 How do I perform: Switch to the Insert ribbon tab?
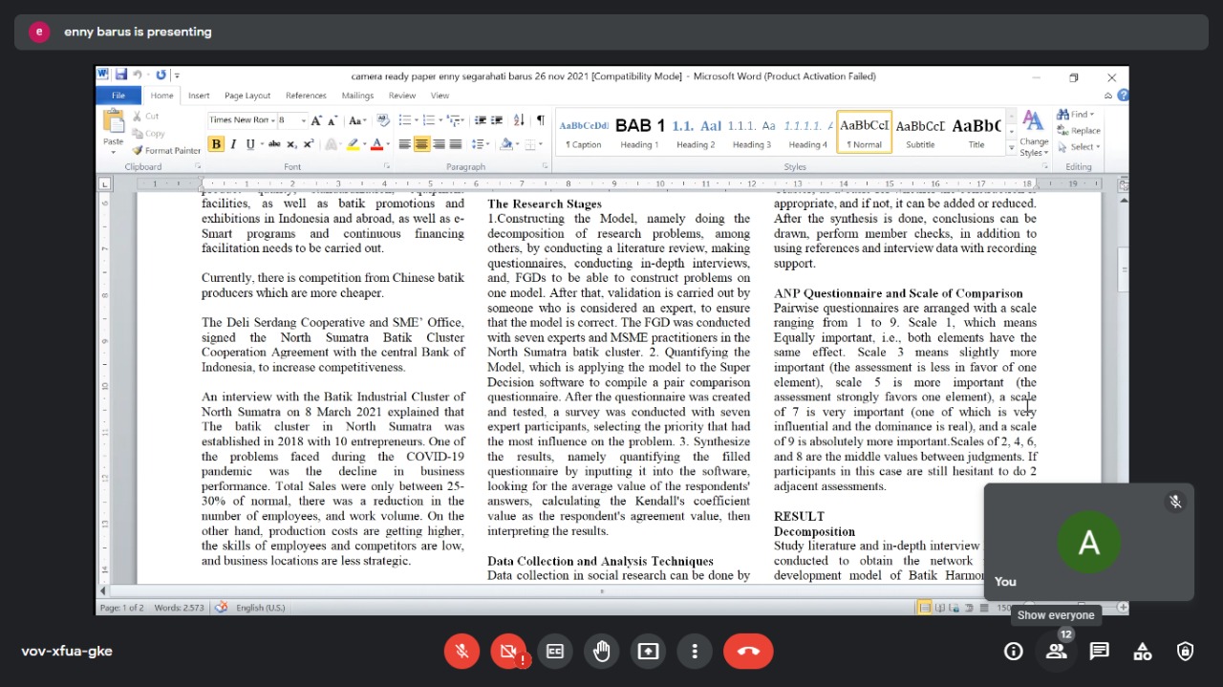[x=199, y=96]
